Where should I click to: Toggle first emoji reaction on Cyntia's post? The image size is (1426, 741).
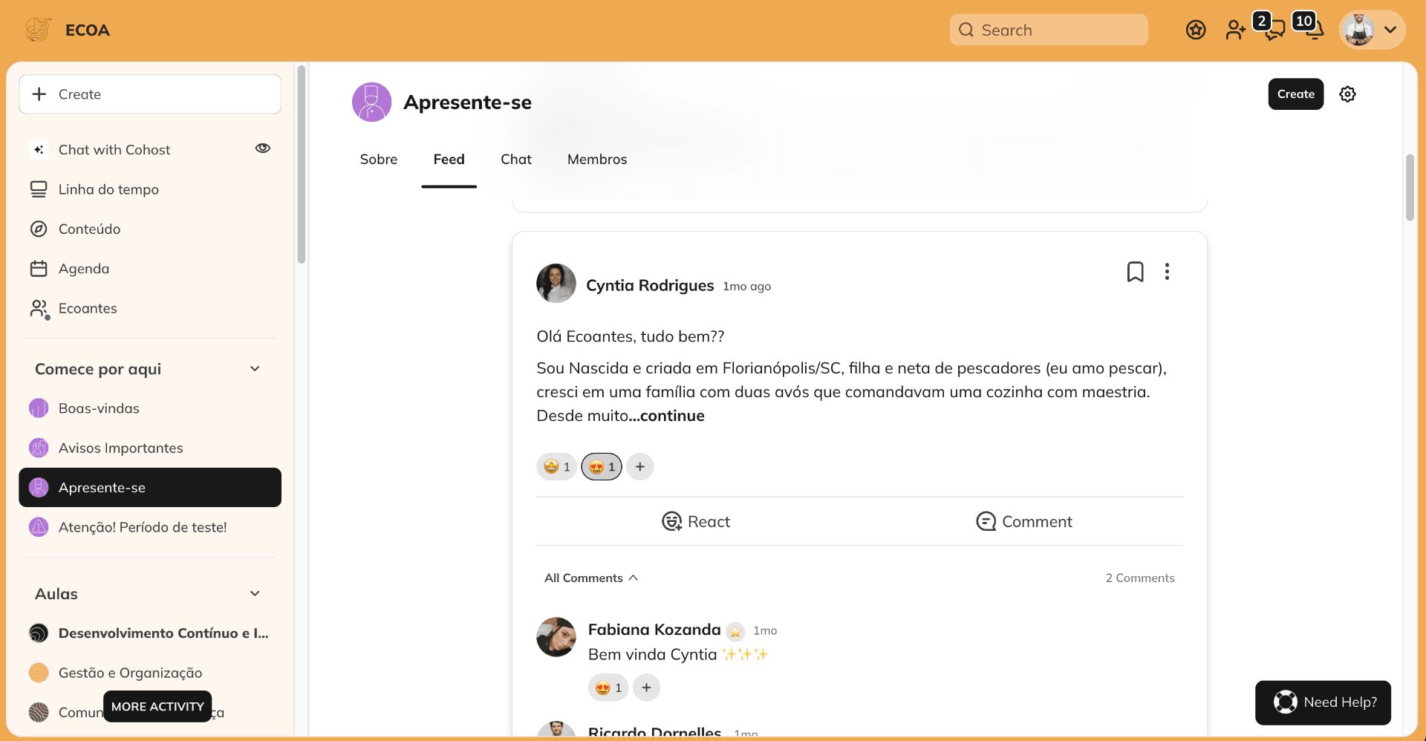point(557,467)
